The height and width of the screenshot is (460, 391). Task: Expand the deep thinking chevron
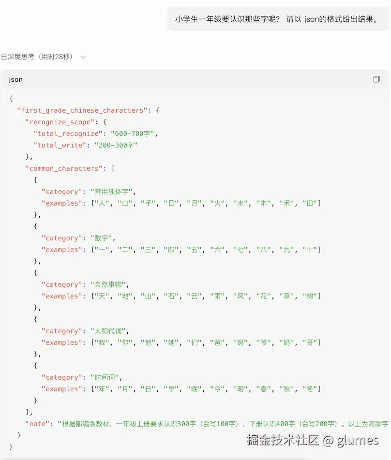[x=83, y=57]
